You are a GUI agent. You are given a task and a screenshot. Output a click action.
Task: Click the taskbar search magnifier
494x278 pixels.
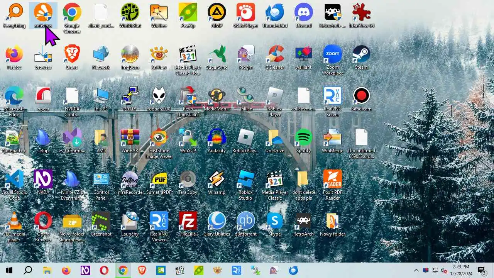28,270
